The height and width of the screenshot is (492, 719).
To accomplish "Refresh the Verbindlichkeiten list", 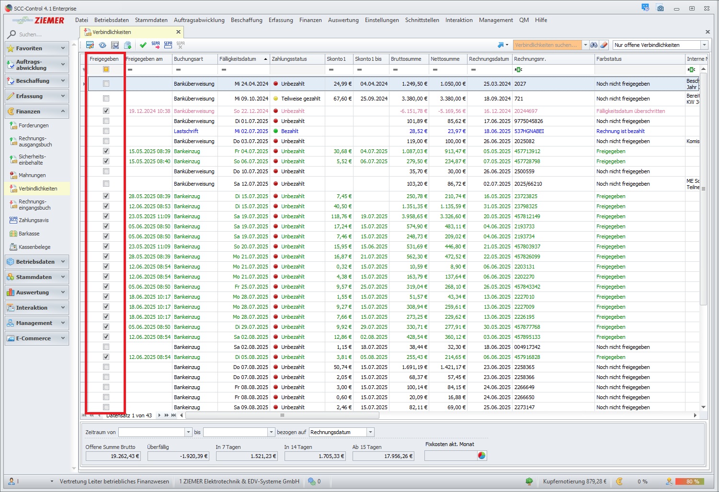I will (x=103, y=45).
